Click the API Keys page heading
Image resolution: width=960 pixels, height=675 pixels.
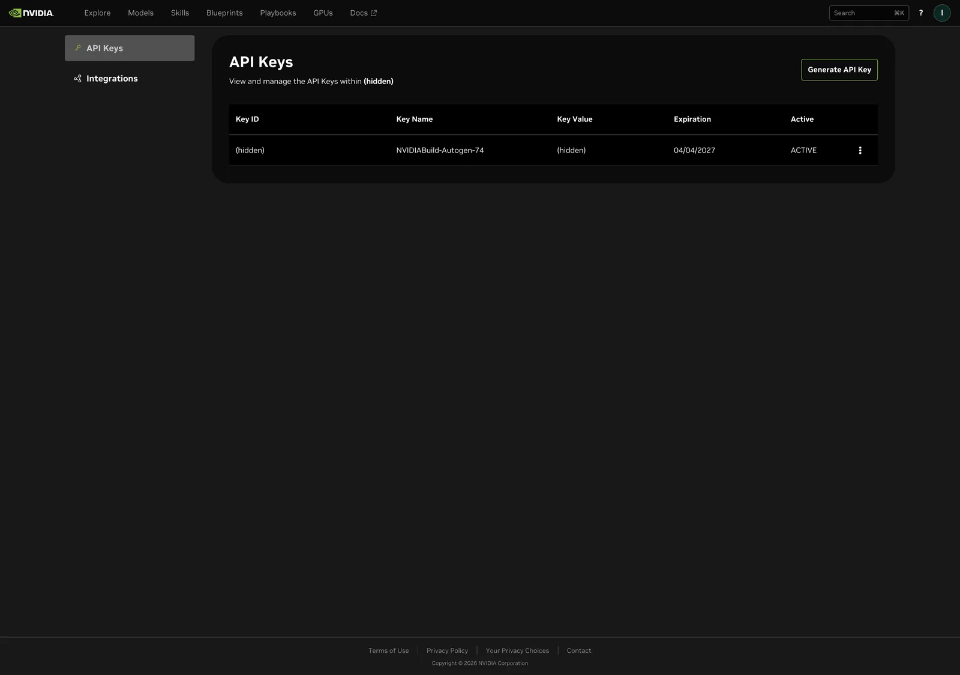(261, 62)
